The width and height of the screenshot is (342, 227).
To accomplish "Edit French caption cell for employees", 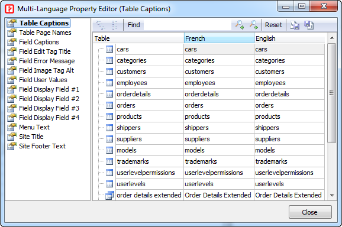I will [x=219, y=83].
